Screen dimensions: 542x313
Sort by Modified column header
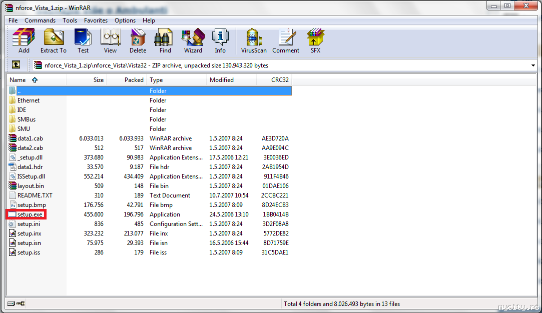[x=232, y=80]
